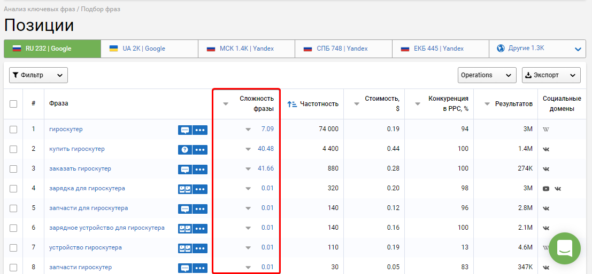
Task: Click images icon for устройство гироскутера
Action: (x=185, y=248)
